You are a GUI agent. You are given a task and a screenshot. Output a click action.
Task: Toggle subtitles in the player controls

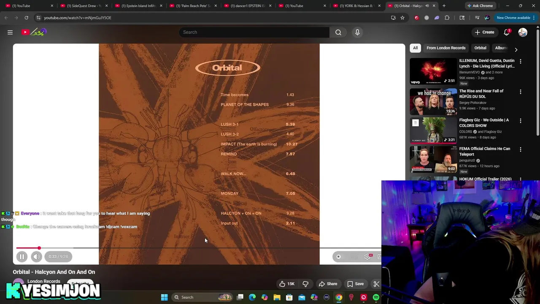(354, 256)
